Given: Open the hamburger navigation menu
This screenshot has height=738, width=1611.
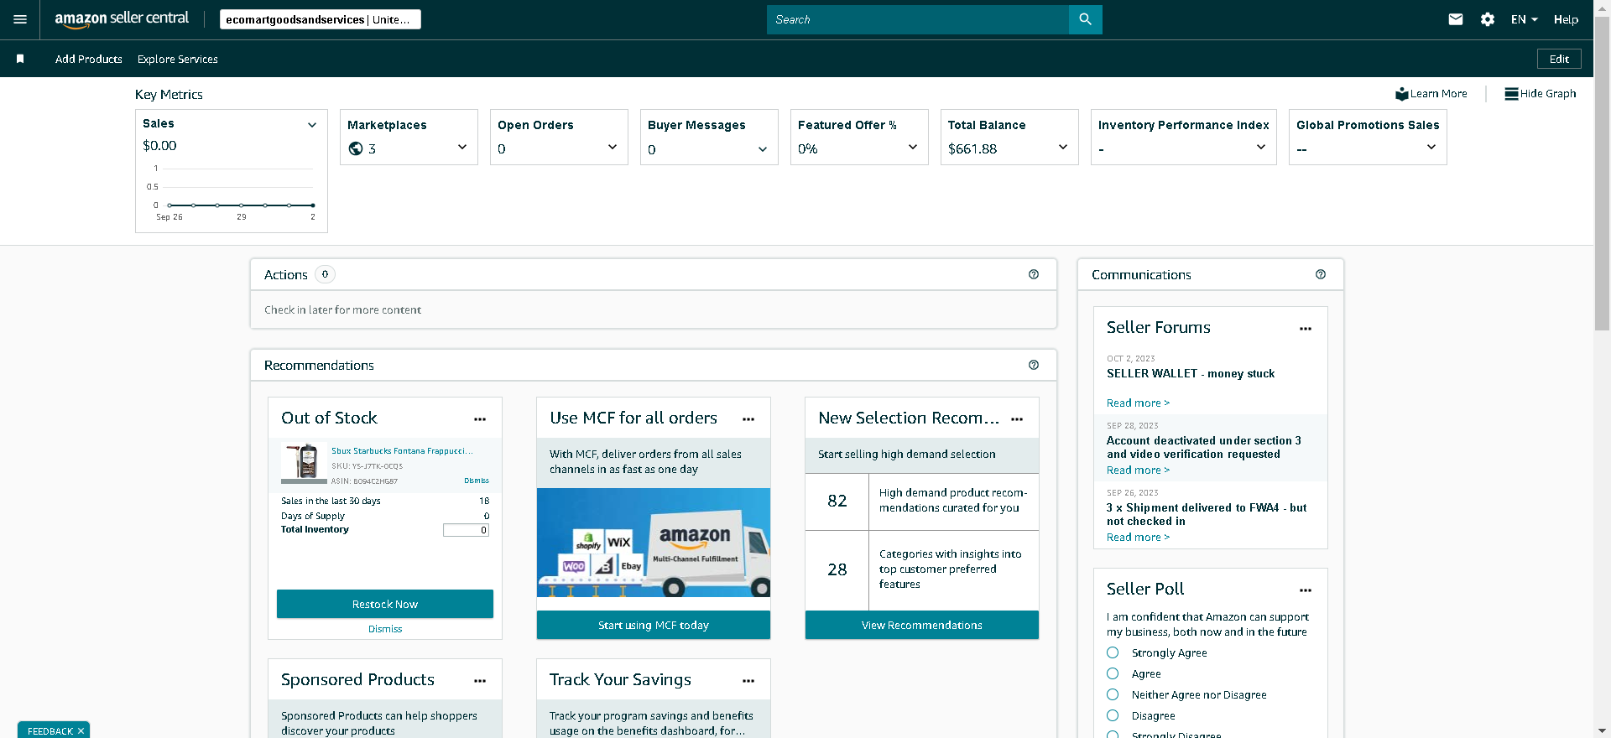Looking at the screenshot, I should point(20,19).
